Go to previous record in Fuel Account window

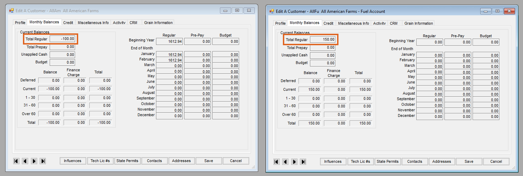coord(285,162)
